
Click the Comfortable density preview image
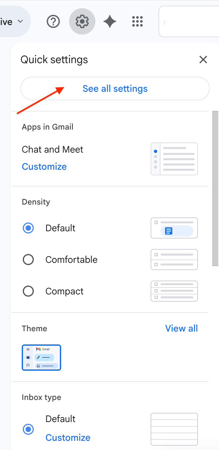174,260
